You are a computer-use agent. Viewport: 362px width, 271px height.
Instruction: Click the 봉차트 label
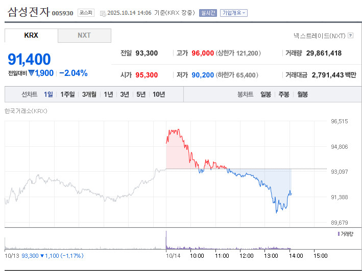pyautogui.click(x=246, y=94)
